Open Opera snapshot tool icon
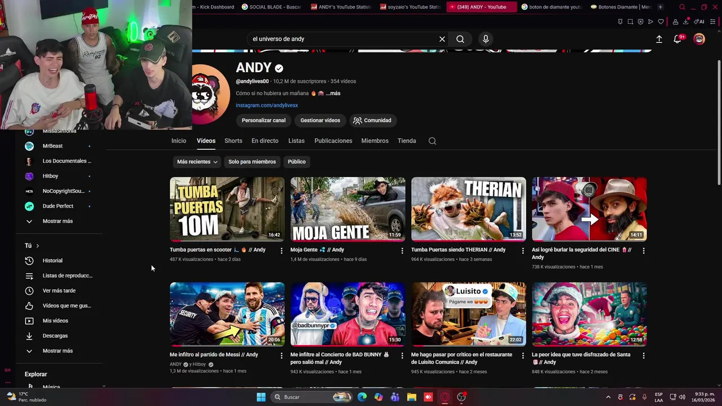Viewport: 722px width, 406px height. [x=630, y=22]
